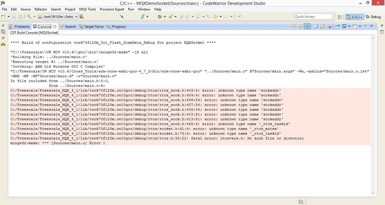Click the Pin Editor toolbar icon

(239, 17)
